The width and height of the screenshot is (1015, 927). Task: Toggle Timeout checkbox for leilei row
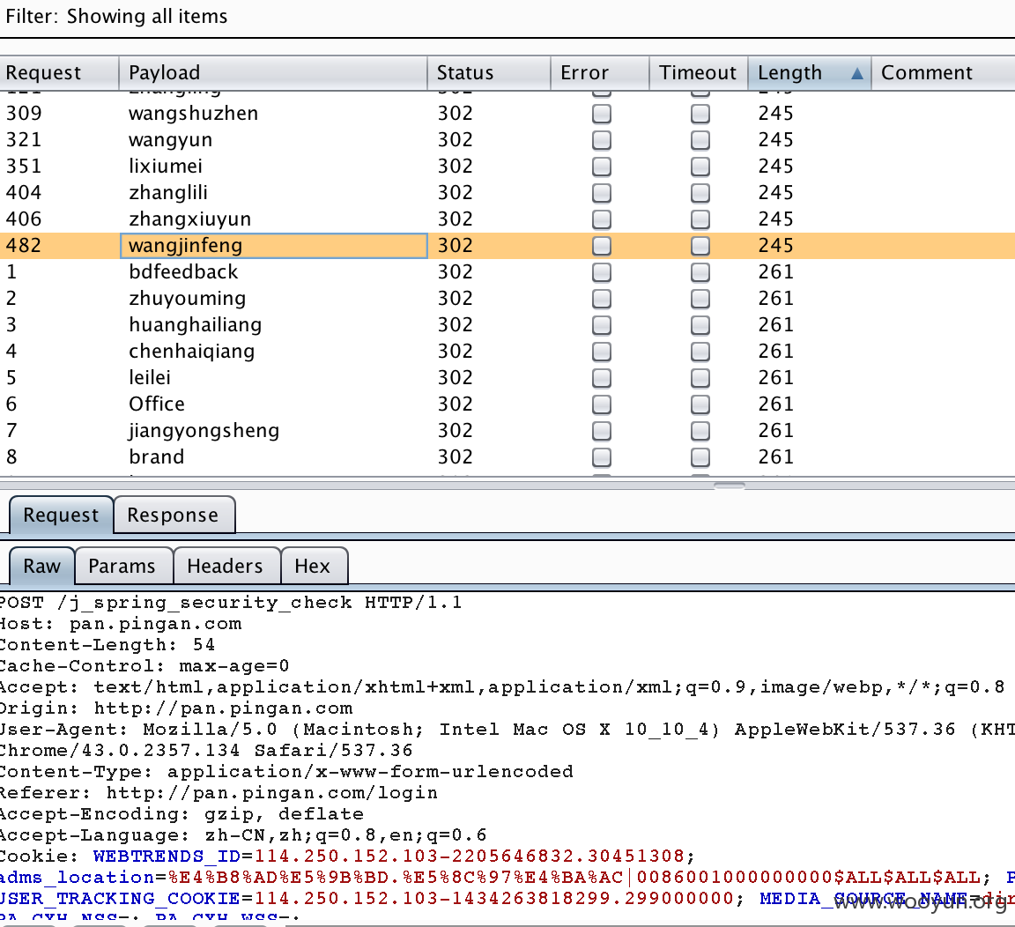click(700, 378)
